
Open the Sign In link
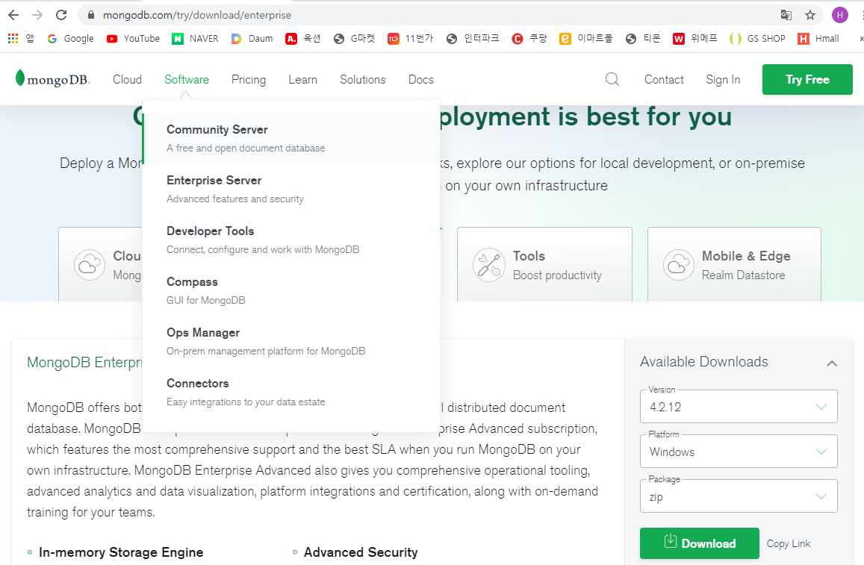point(723,79)
